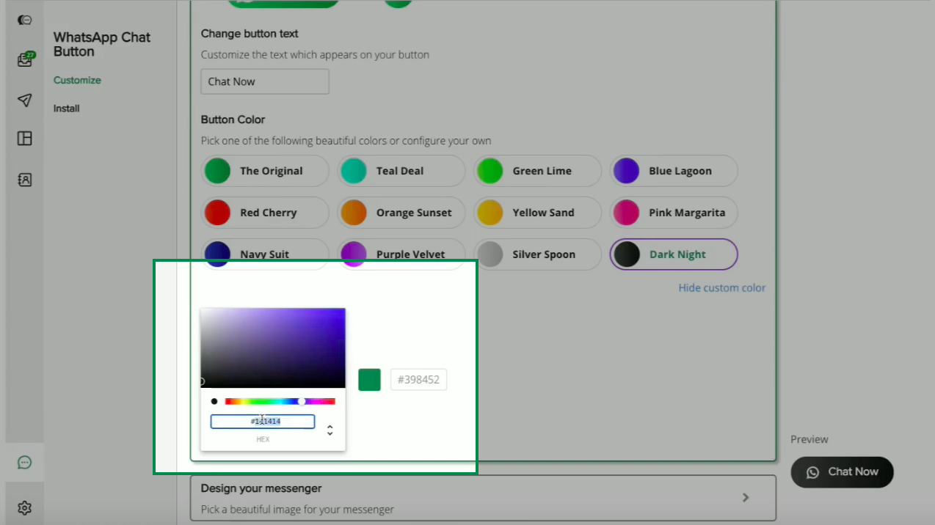Click the HEX value input in color picker
This screenshot has height=525, width=935.
pos(263,422)
